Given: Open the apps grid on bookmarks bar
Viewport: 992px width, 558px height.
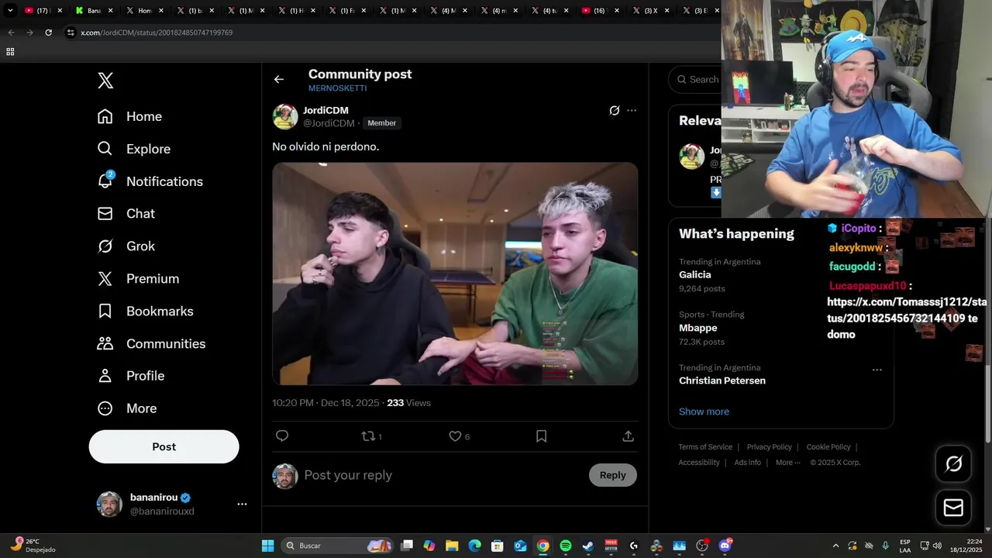Looking at the screenshot, I should (x=10, y=52).
